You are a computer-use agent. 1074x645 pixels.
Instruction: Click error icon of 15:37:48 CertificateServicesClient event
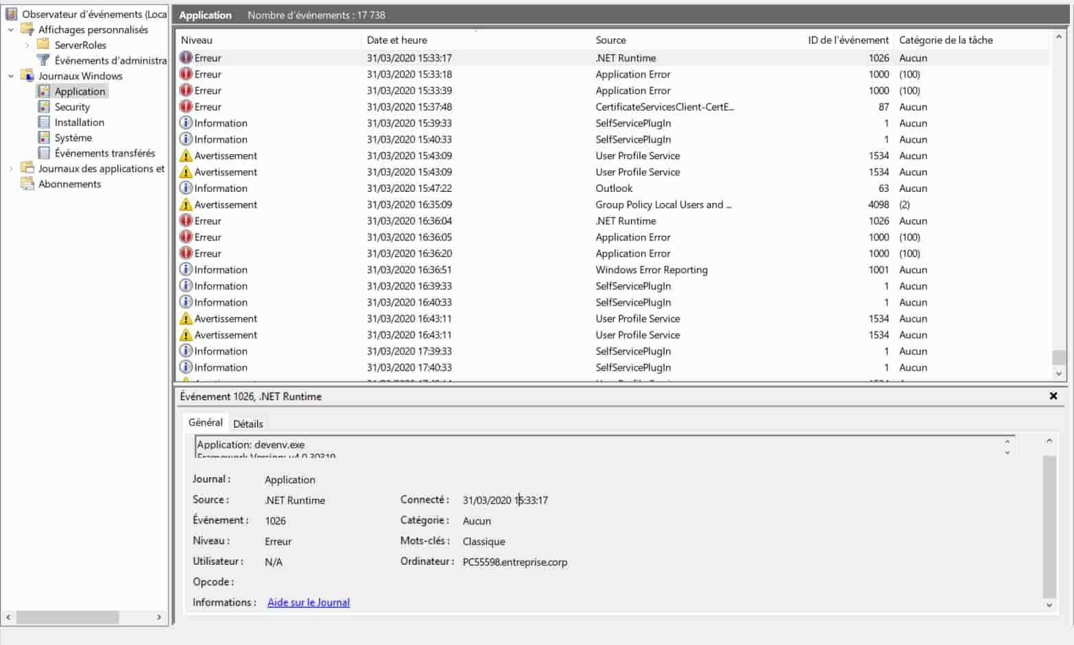click(186, 107)
